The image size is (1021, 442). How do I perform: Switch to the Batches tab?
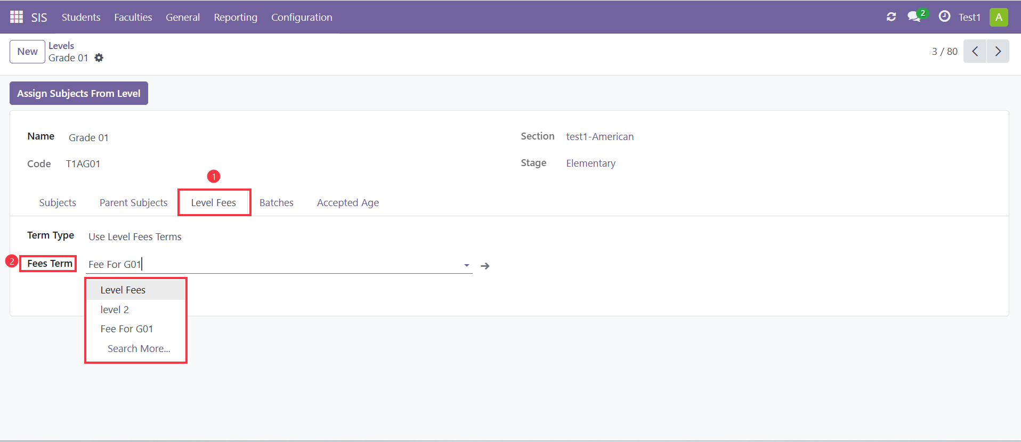click(277, 203)
